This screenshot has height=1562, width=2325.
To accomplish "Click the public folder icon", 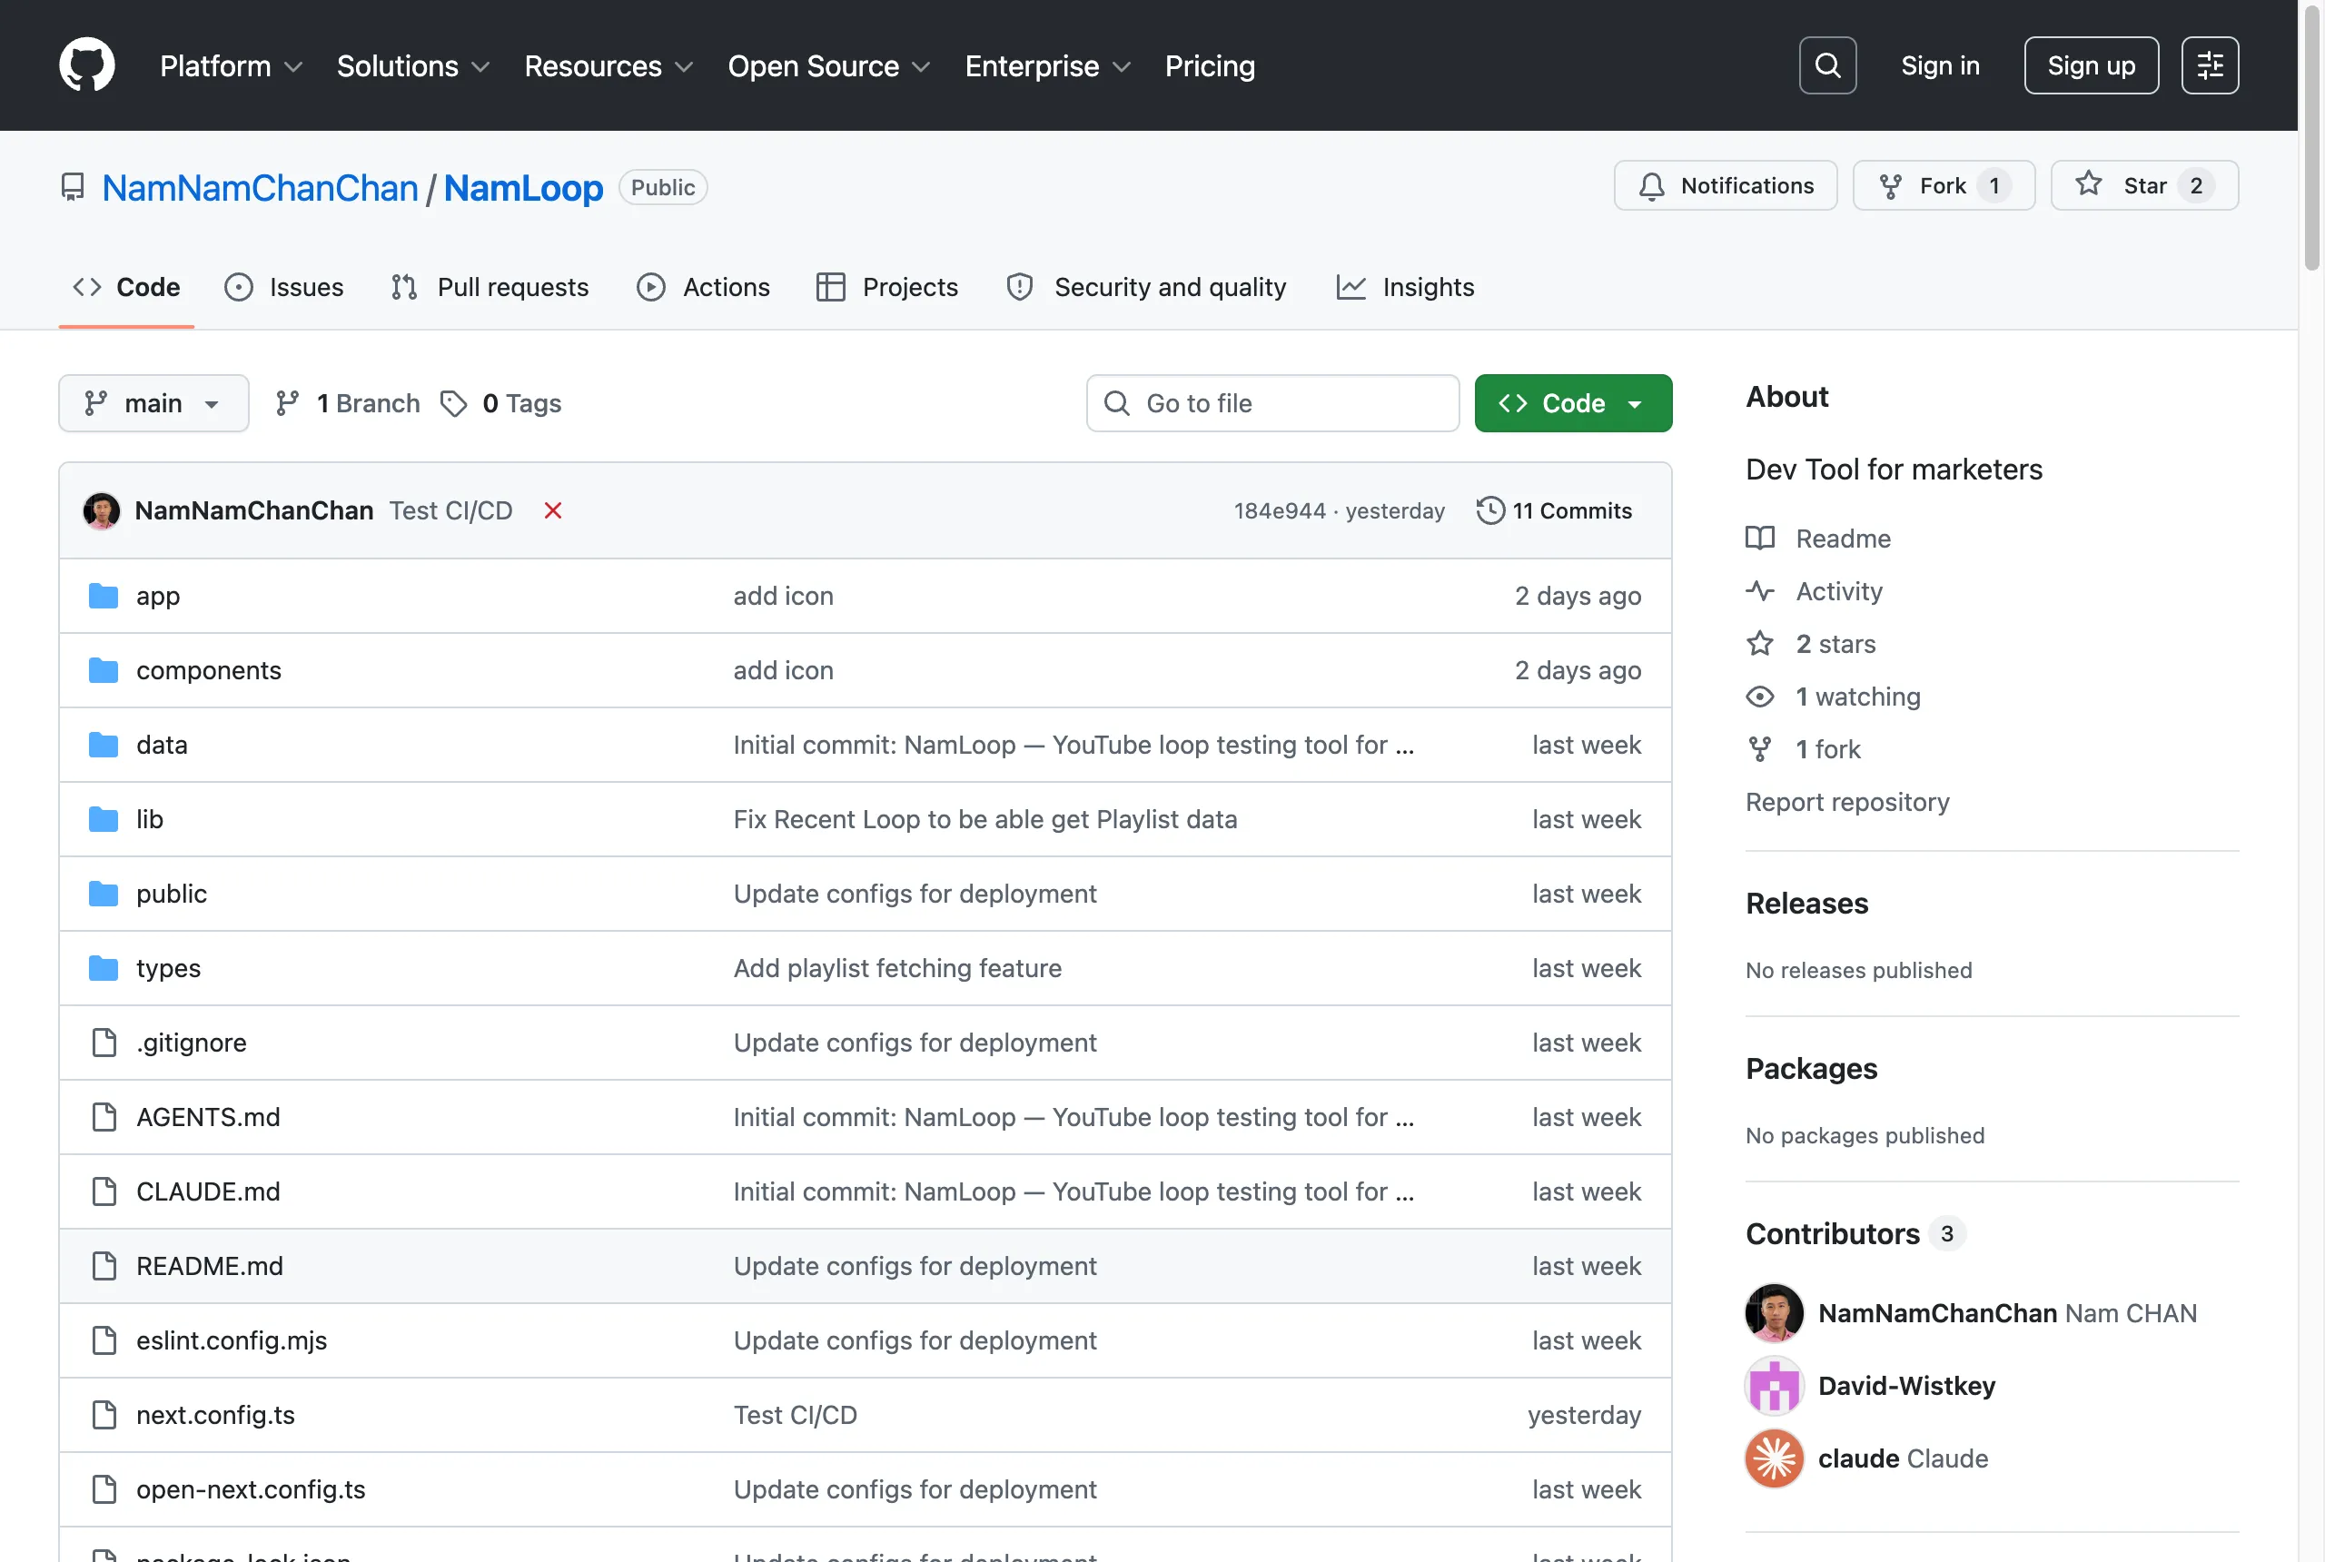I will point(104,894).
